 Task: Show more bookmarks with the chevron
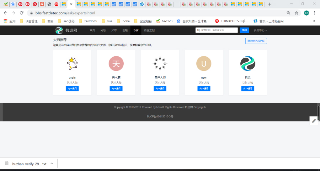[314, 21]
